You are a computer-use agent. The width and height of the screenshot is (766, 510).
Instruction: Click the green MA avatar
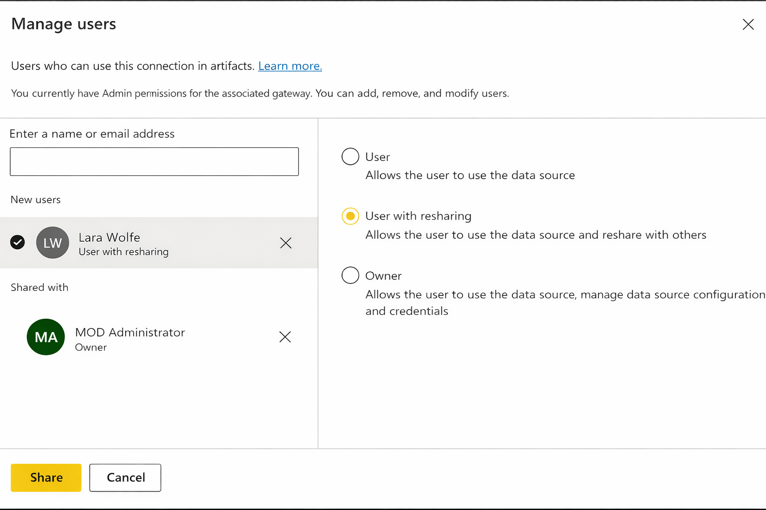46,337
